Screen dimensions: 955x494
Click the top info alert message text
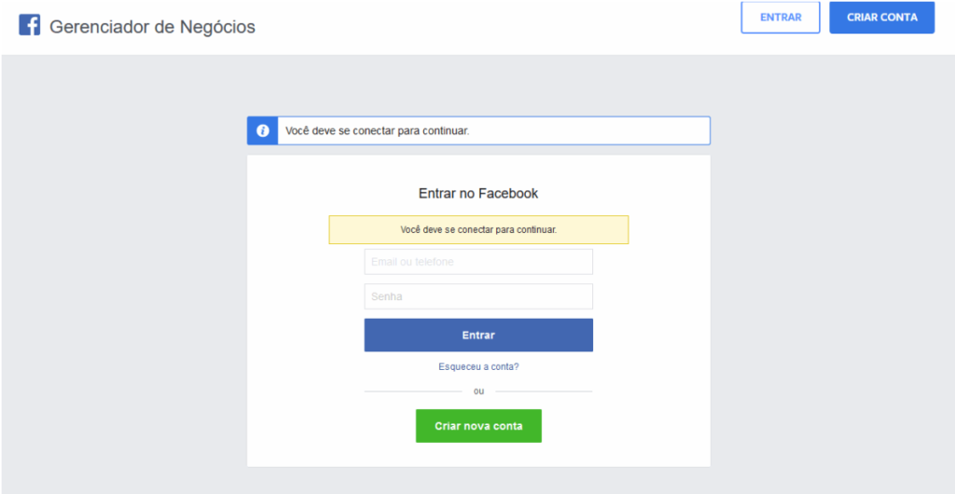(x=378, y=130)
